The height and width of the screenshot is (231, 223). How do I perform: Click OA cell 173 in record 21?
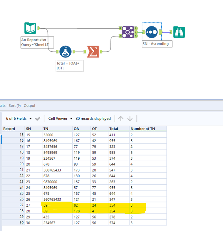pos(82,170)
